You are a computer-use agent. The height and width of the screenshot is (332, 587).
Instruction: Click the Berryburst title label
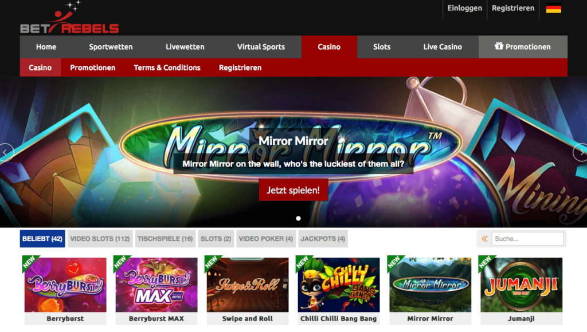[65, 318]
